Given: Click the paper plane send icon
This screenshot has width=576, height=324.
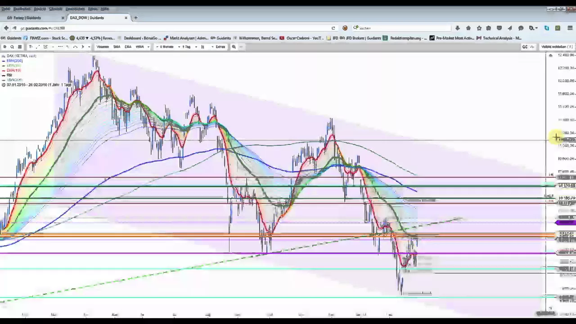Looking at the screenshot, I should coord(510,28).
